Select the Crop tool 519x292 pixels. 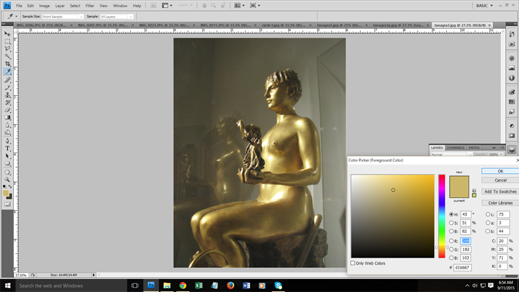(7, 64)
